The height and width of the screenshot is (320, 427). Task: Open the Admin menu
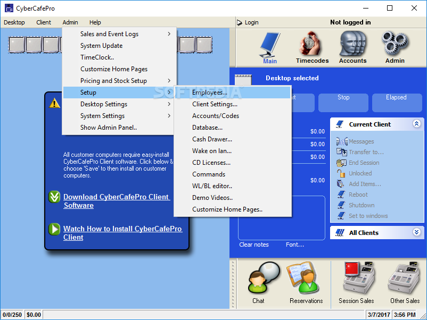tap(70, 22)
